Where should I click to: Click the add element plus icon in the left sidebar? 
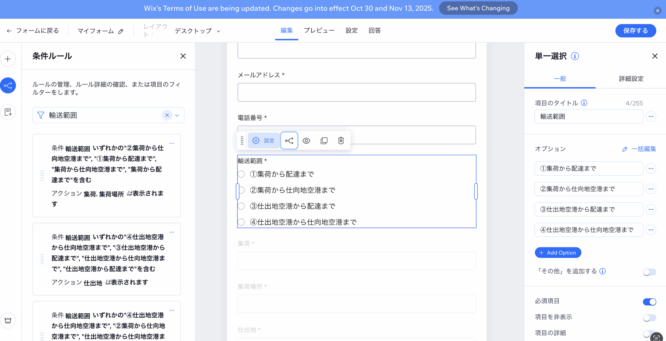click(x=8, y=59)
